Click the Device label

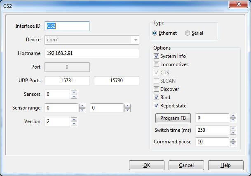(x=33, y=40)
